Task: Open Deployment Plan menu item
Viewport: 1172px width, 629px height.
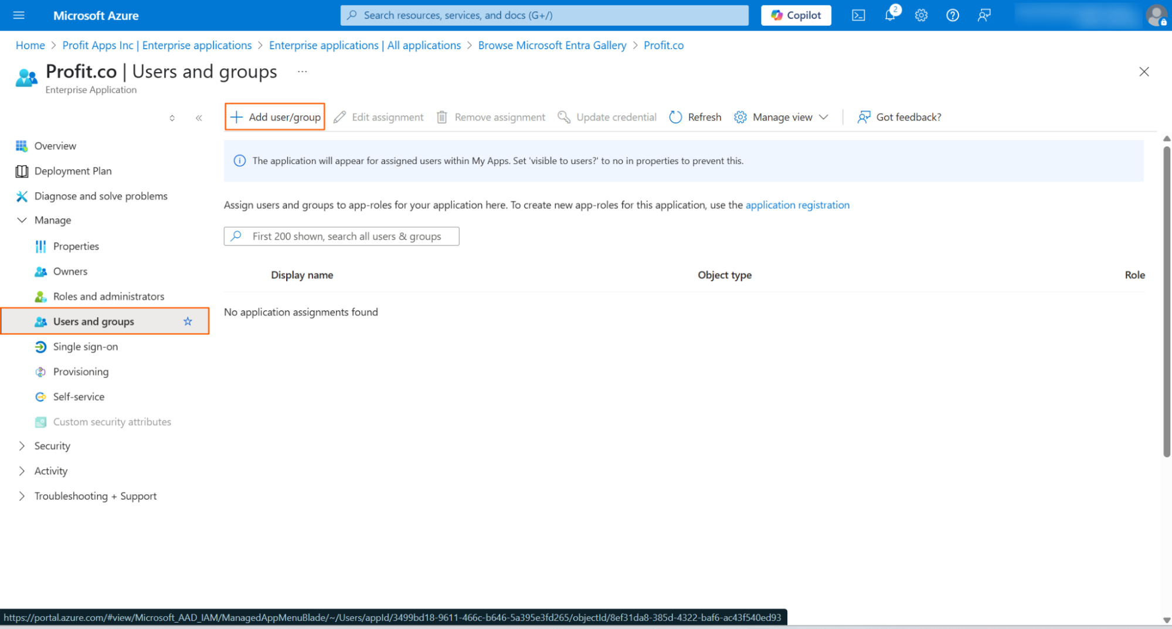Action: [73, 171]
